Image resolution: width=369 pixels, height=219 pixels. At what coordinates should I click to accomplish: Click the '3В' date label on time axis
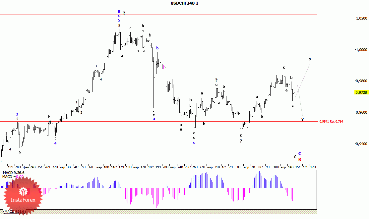69,167
